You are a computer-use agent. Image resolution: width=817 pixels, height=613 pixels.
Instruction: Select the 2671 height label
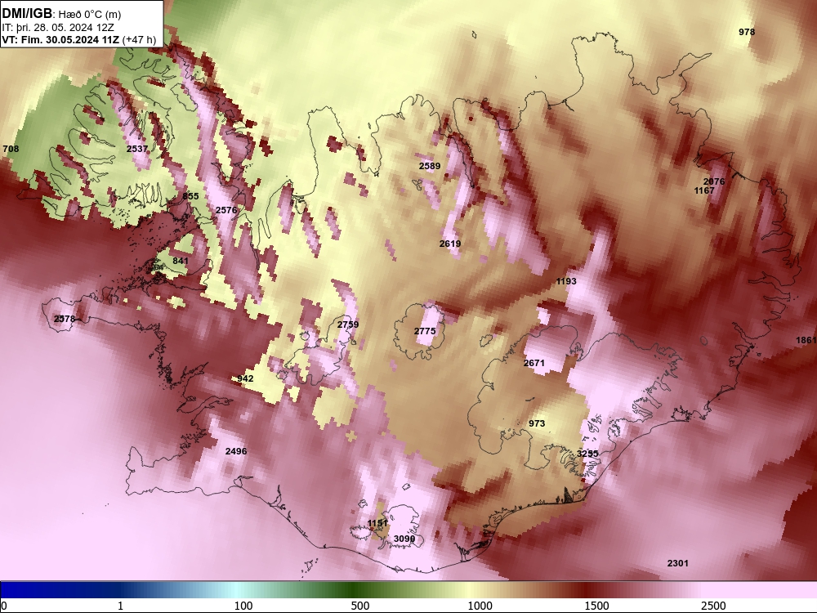(x=534, y=363)
